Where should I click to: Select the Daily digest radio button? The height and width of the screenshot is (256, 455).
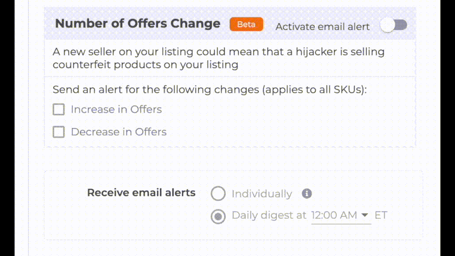[218, 216]
